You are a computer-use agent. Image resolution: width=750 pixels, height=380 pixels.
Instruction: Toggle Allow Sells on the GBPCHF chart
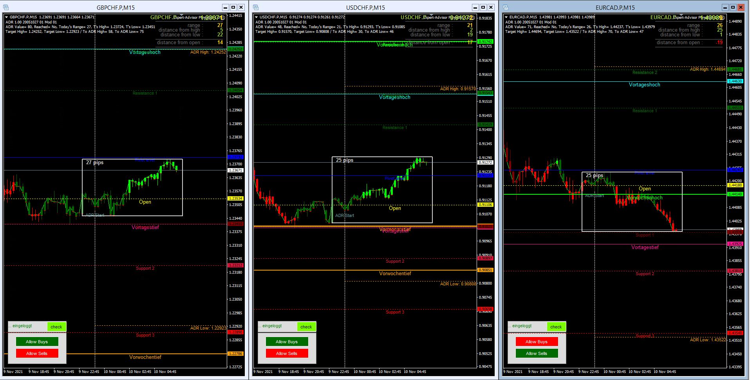(x=37, y=353)
